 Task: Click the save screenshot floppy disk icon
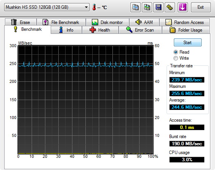click(x=158, y=7)
